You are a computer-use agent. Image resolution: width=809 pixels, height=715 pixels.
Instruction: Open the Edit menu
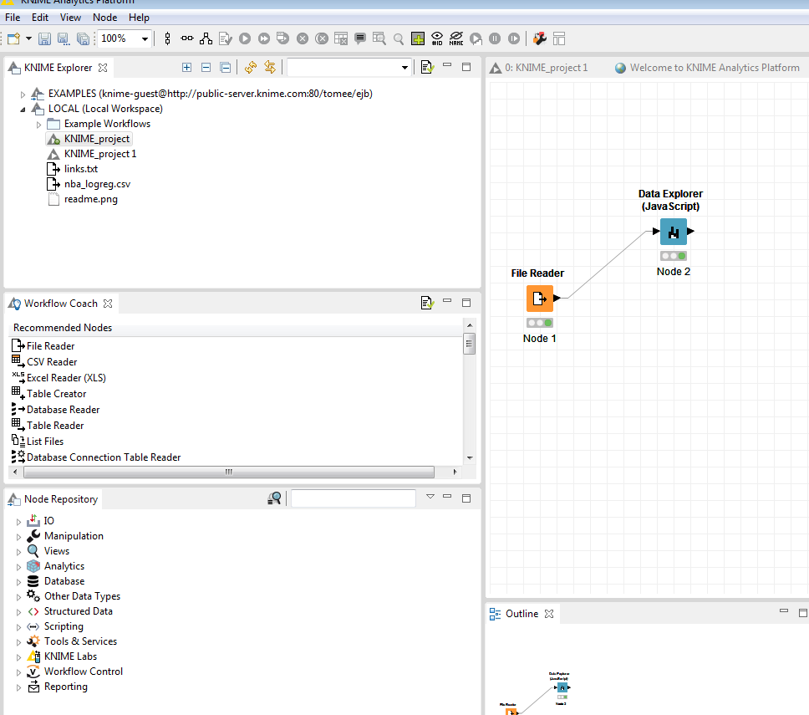pos(40,18)
